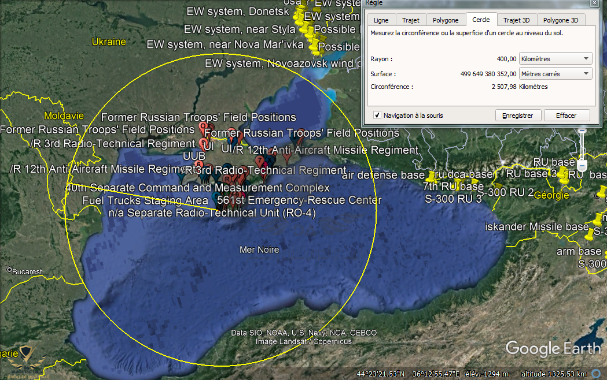Click the streaming status ring in bottom-right corner
This screenshot has width=607, height=380.
[x=596, y=373]
